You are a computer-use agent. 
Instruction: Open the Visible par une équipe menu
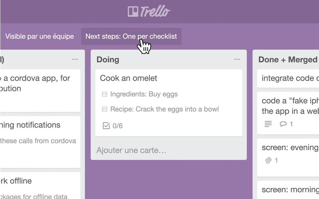point(39,36)
